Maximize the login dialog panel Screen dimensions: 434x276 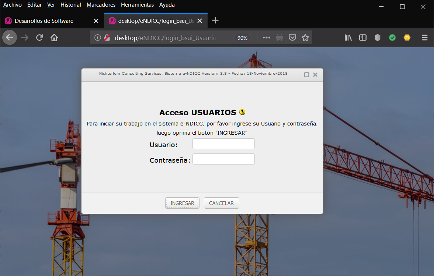[x=306, y=75]
